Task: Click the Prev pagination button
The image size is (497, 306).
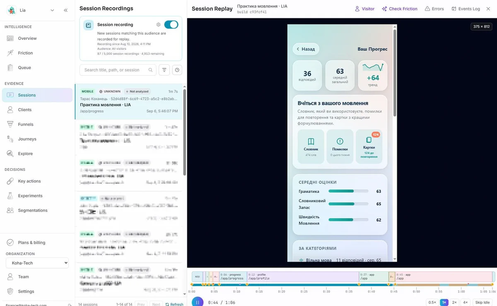Action: pyautogui.click(x=141, y=304)
